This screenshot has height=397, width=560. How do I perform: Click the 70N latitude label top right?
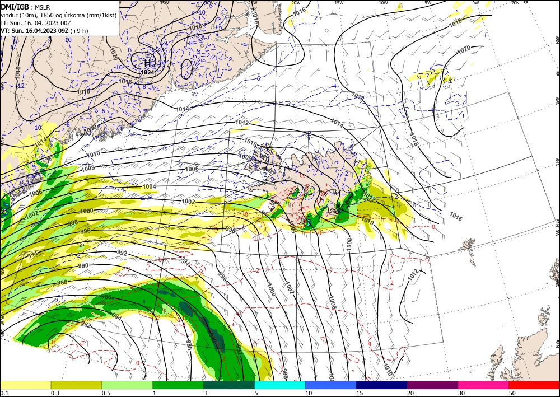tap(515, 3)
